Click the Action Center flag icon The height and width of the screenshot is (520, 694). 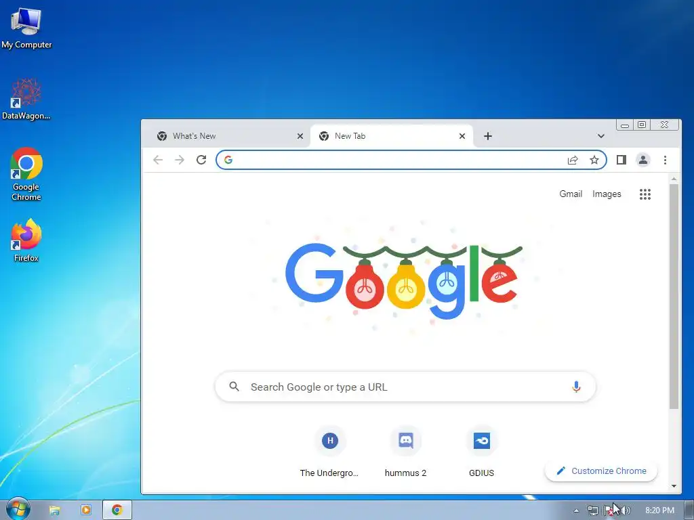click(x=609, y=511)
